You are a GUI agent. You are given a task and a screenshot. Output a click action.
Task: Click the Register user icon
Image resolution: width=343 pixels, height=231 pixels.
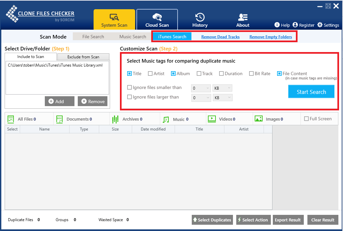pyautogui.click(x=295, y=25)
